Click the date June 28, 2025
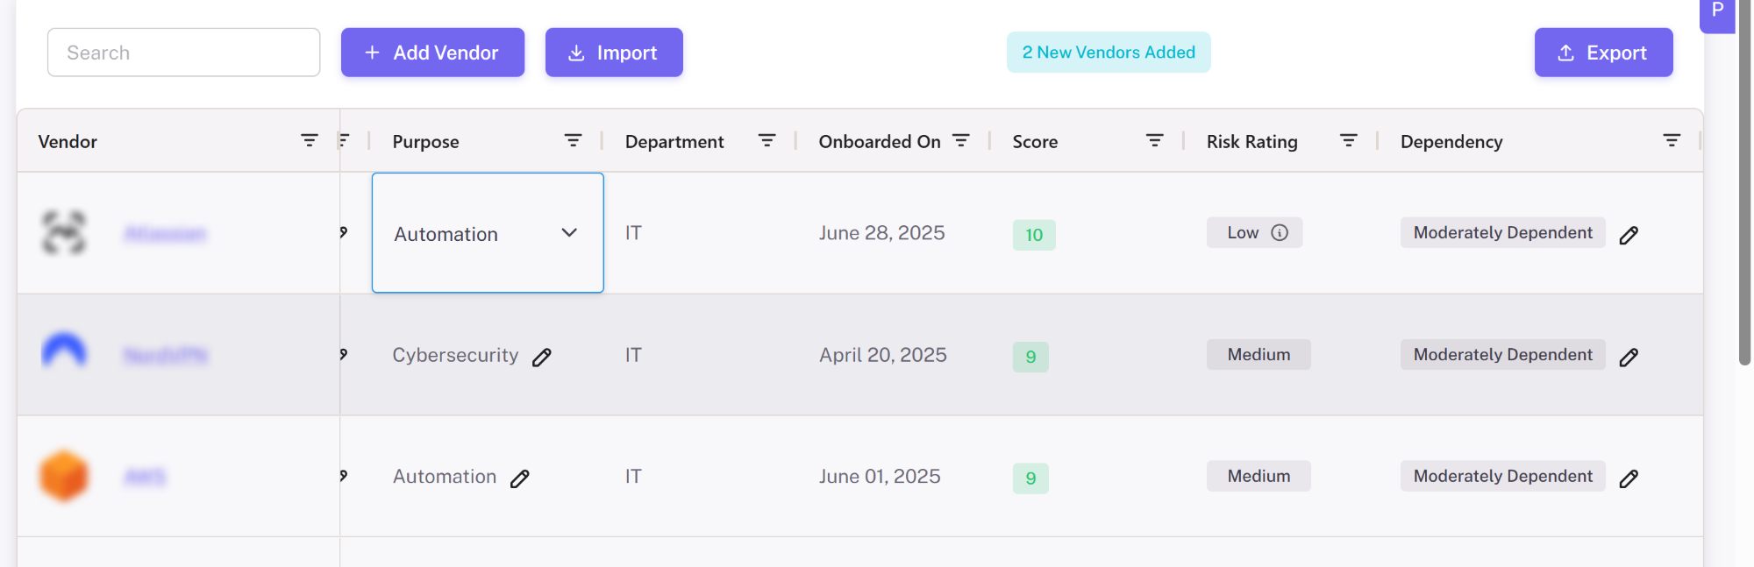Image resolution: width=1754 pixels, height=567 pixels. [x=881, y=233]
